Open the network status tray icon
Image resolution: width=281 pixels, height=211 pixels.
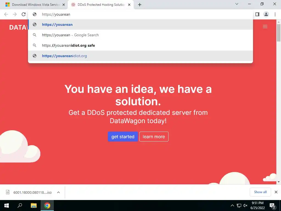[x=239, y=206]
